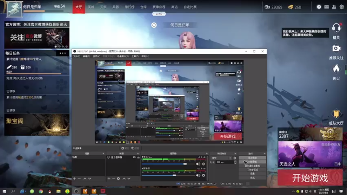Open source properties gear under sources list
Screen dimensions: 347x195
[x=118, y=179]
